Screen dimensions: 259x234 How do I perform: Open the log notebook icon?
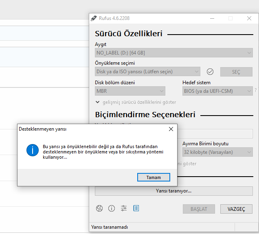[136, 208]
